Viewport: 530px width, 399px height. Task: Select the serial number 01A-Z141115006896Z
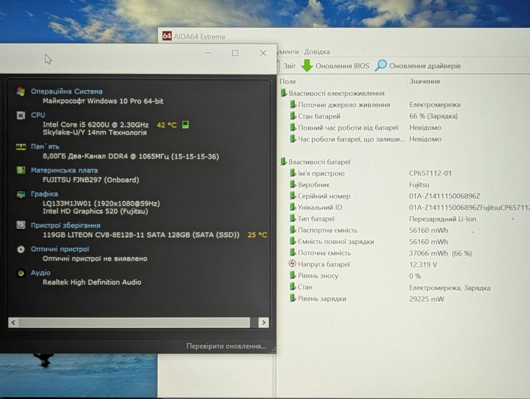click(x=445, y=196)
